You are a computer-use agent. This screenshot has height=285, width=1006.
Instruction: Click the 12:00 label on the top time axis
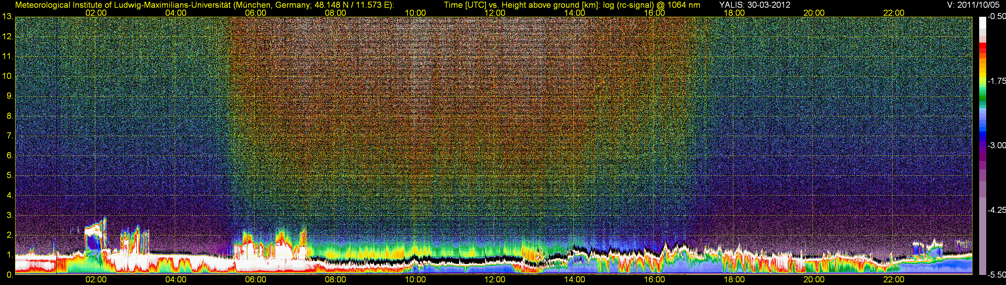pyautogui.click(x=495, y=13)
